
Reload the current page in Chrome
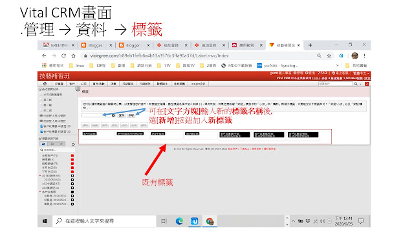tap(63, 56)
